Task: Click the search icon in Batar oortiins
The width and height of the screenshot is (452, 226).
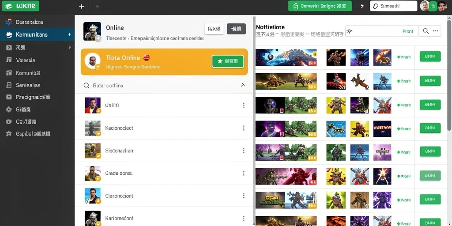Action: pyautogui.click(x=86, y=85)
